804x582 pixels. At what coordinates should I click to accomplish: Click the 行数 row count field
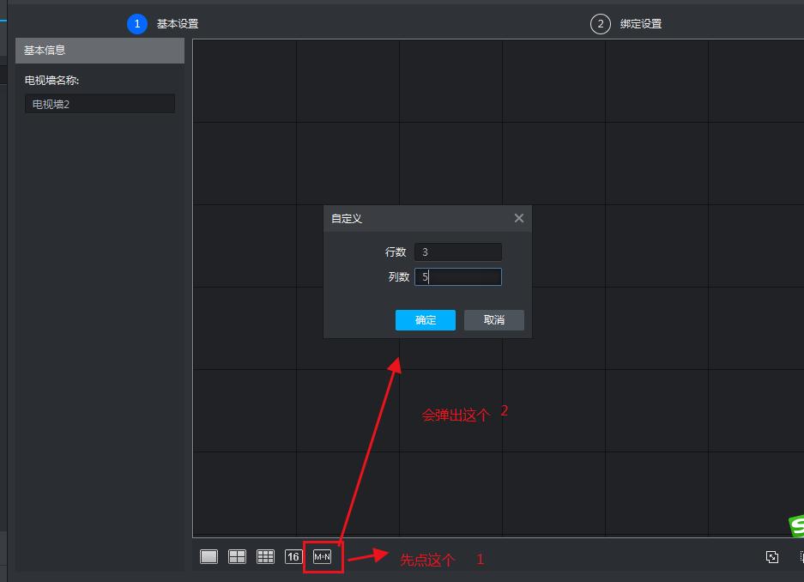tap(457, 252)
